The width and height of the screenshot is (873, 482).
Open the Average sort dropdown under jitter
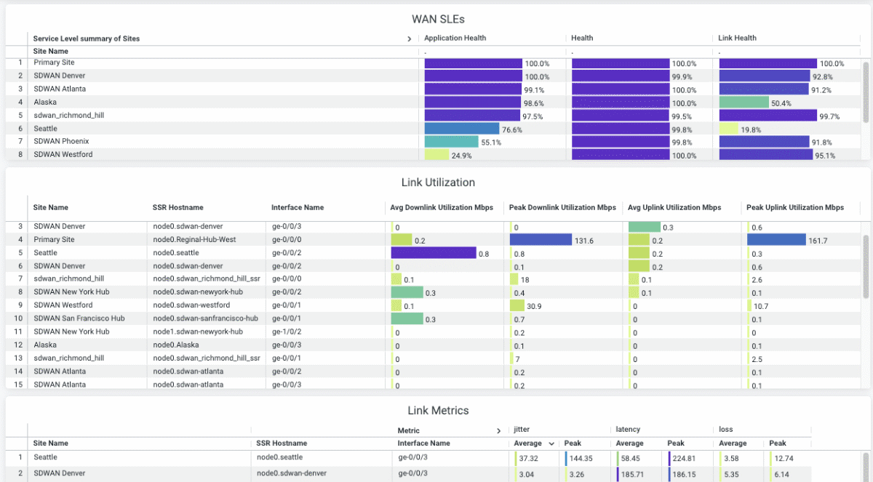tap(534, 443)
